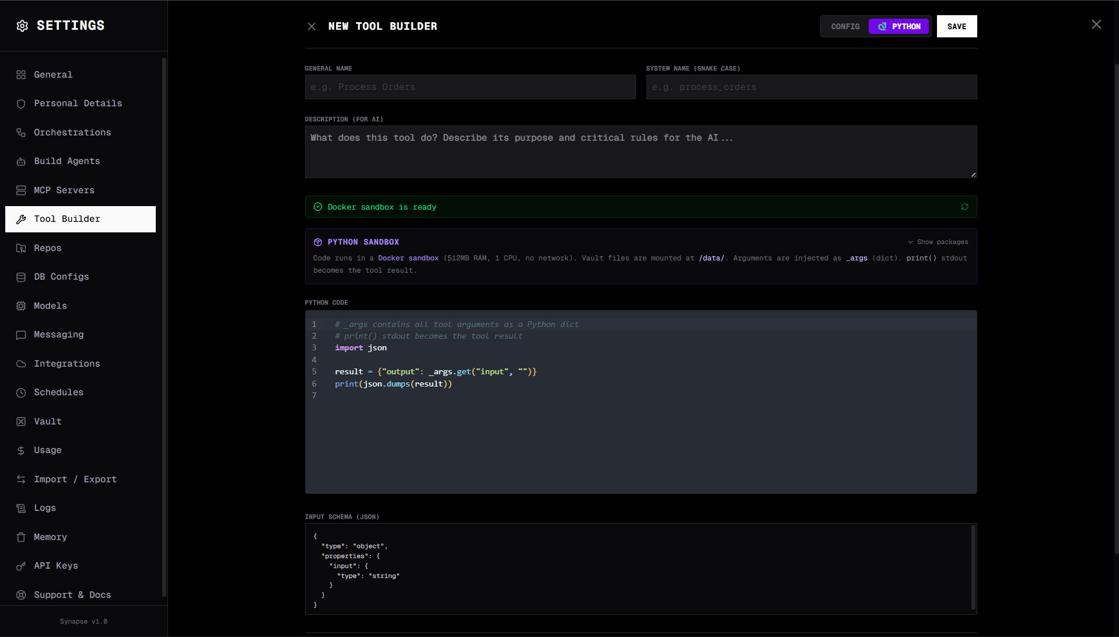Expand Show packages list

click(938, 242)
